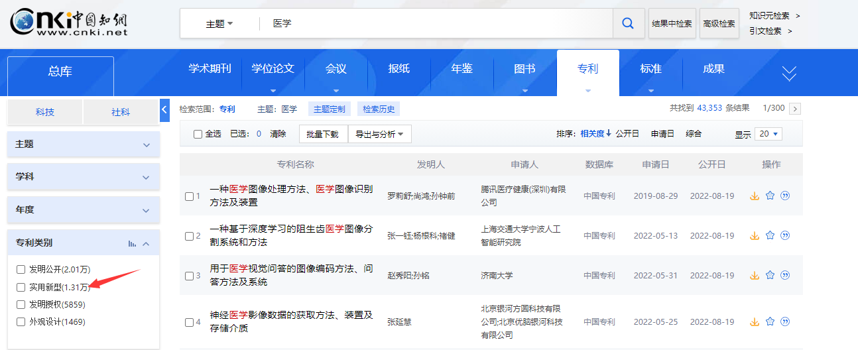
Task: Open the 主题 search field dropdown
Action: point(219,24)
